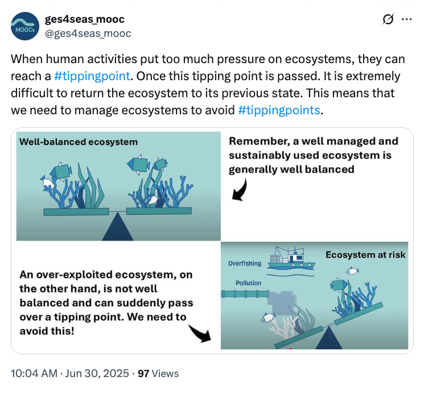The height and width of the screenshot is (393, 424).
Task: Click the "Ecosystem at risk" heading
Action: (365, 255)
